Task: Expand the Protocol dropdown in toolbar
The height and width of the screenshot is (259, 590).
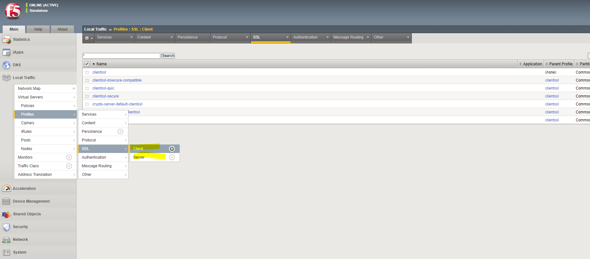Action: pyautogui.click(x=230, y=38)
